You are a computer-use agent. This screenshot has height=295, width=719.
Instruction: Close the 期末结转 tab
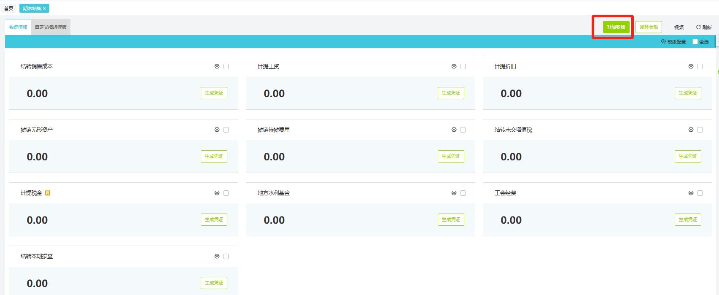point(44,8)
